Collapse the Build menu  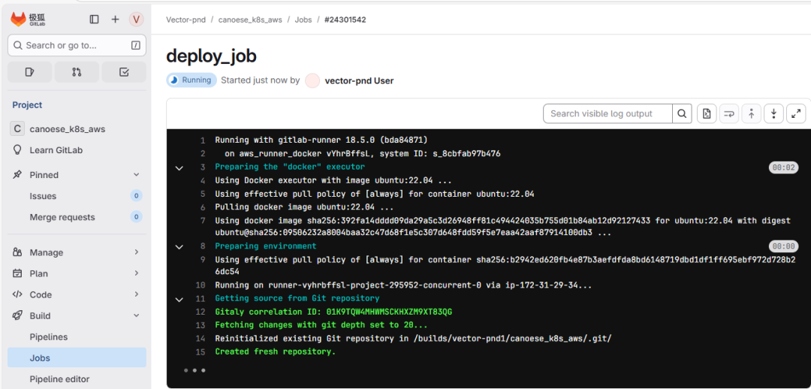pyautogui.click(x=77, y=315)
